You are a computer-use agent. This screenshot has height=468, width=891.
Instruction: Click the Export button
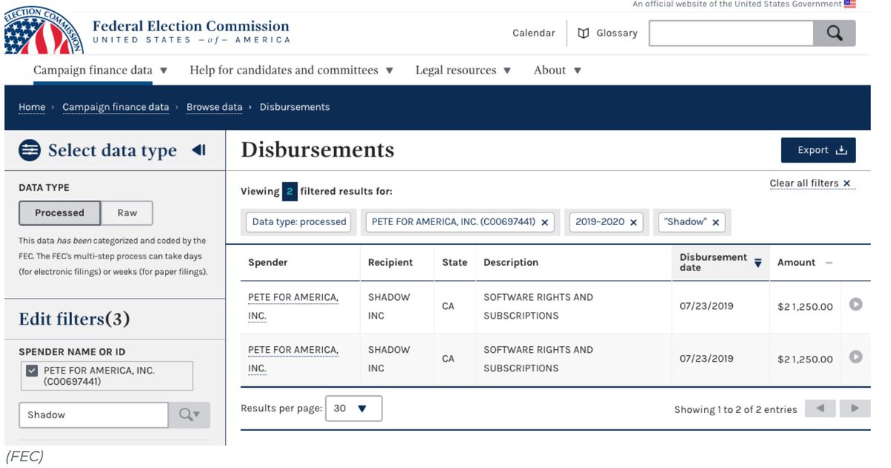pos(818,150)
